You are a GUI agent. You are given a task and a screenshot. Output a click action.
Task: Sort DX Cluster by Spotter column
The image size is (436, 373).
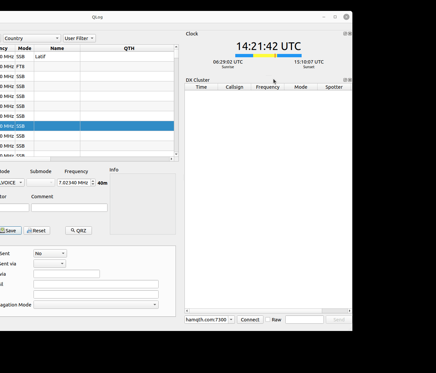pos(334,87)
